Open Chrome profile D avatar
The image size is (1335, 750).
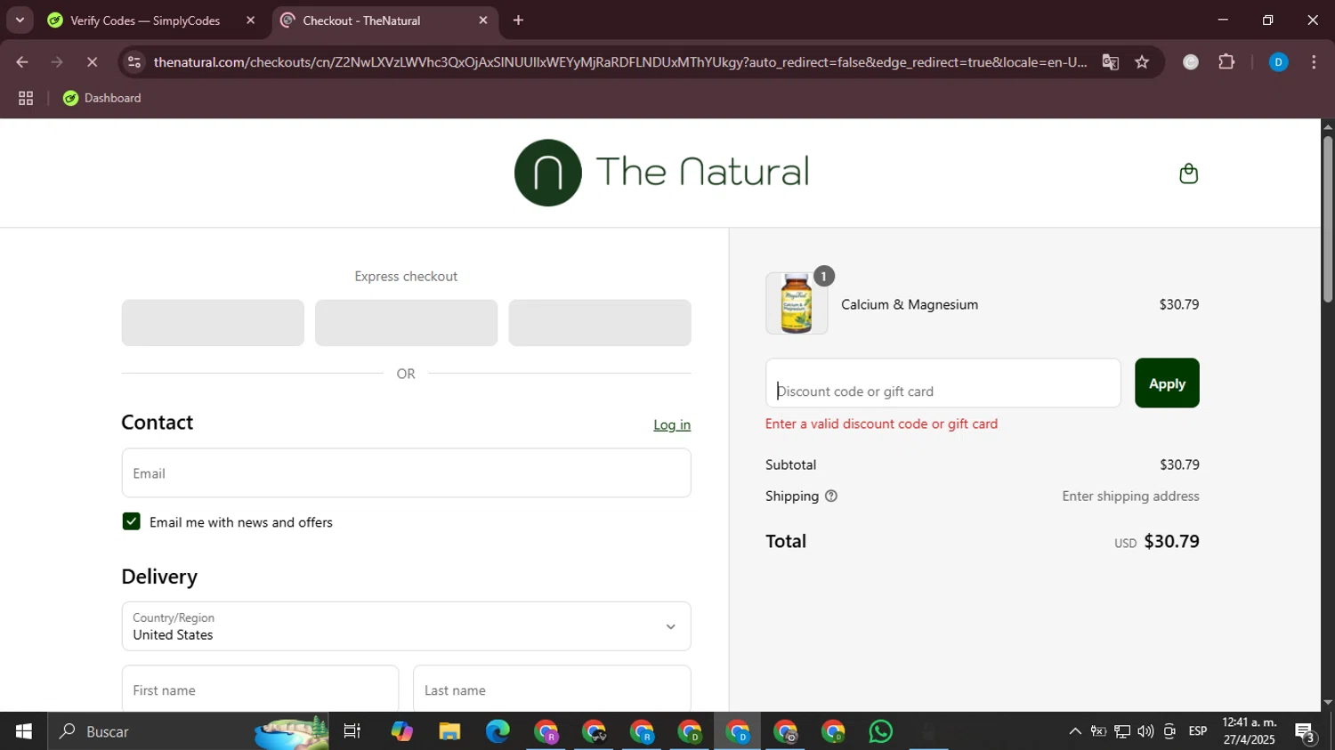(1278, 62)
